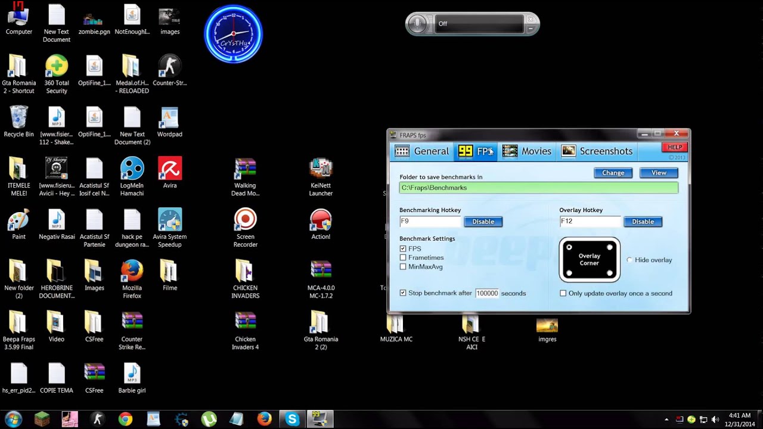Screen dimensions: 763x429
Task: Select top-right overlay corner
Action: pos(610,247)
